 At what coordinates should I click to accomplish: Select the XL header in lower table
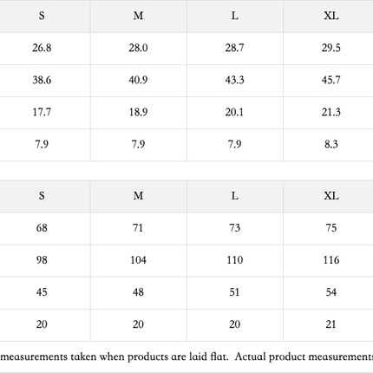(x=331, y=196)
